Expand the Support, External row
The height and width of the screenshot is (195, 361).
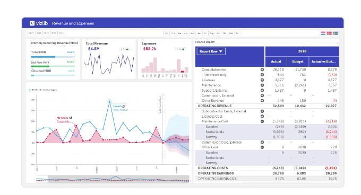coord(262,90)
